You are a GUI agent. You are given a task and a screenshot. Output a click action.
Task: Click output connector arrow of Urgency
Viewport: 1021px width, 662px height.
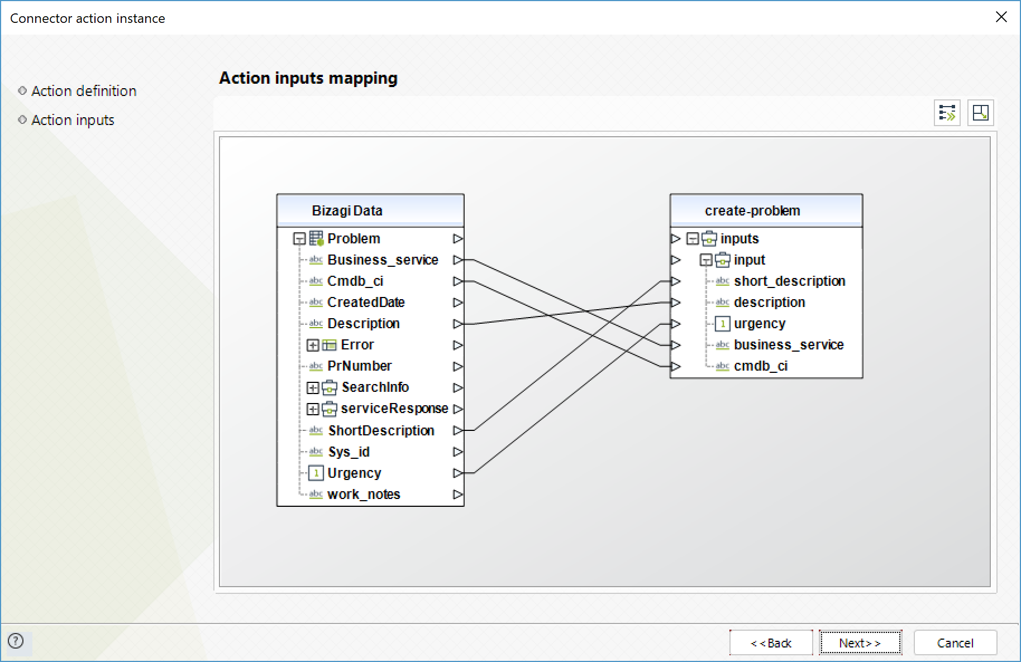[458, 473]
